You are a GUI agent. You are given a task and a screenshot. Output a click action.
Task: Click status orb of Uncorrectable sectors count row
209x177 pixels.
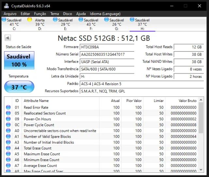click(x=8, y=130)
